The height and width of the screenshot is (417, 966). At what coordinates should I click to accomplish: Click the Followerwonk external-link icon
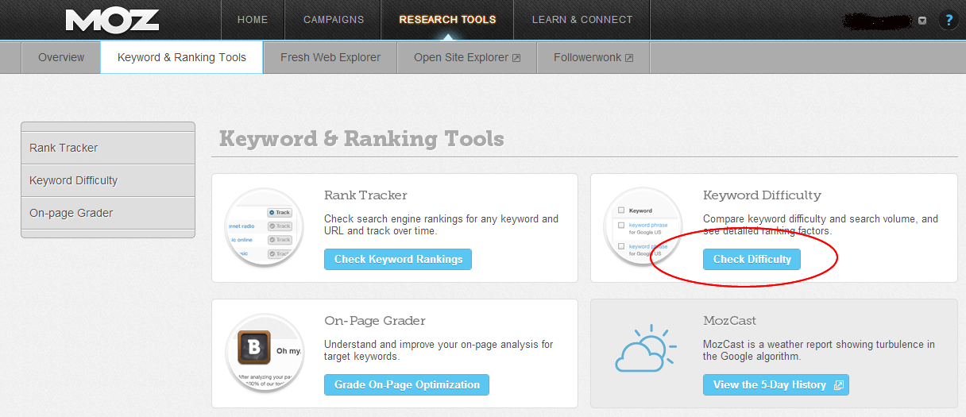pyautogui.click(x=629, y=58)
